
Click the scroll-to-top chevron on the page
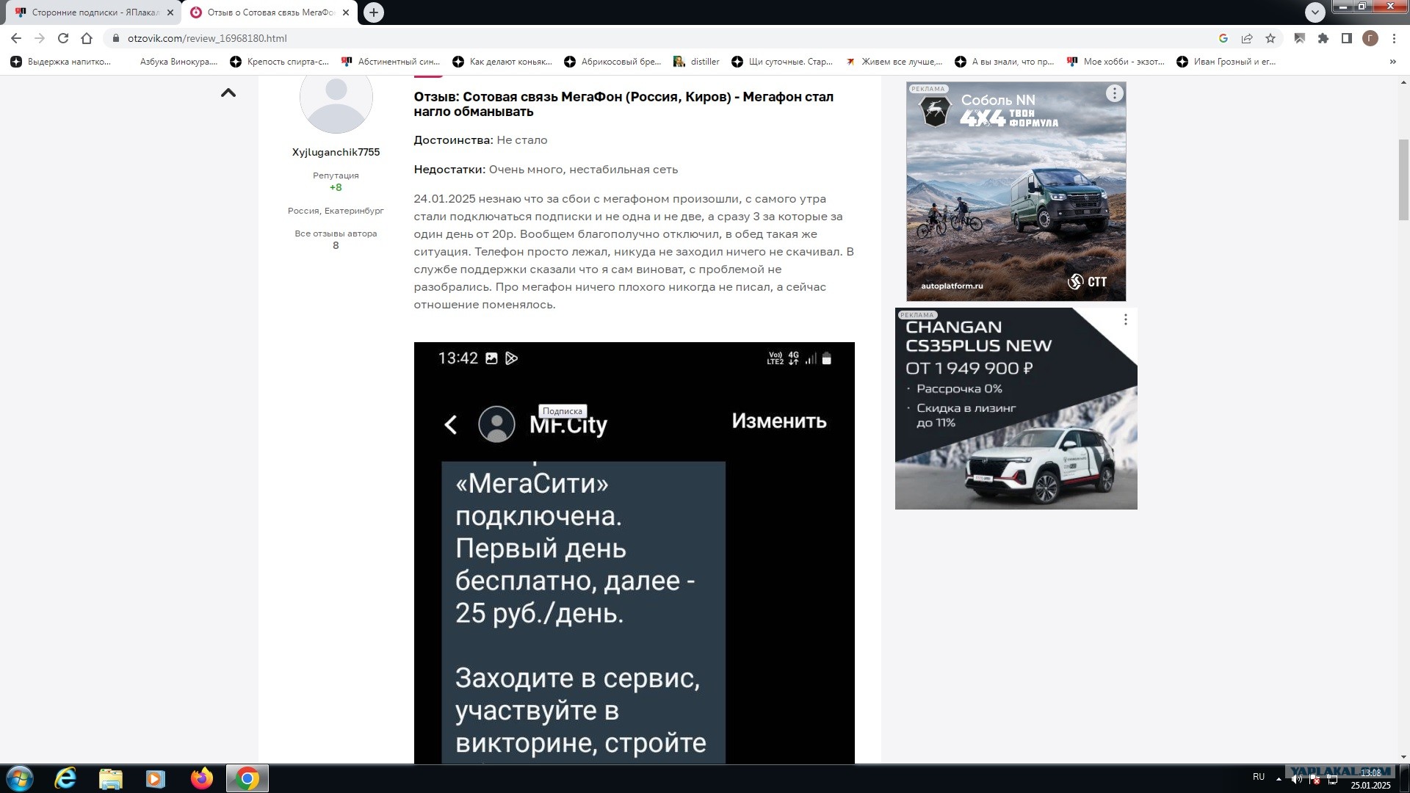click(228, 93)
